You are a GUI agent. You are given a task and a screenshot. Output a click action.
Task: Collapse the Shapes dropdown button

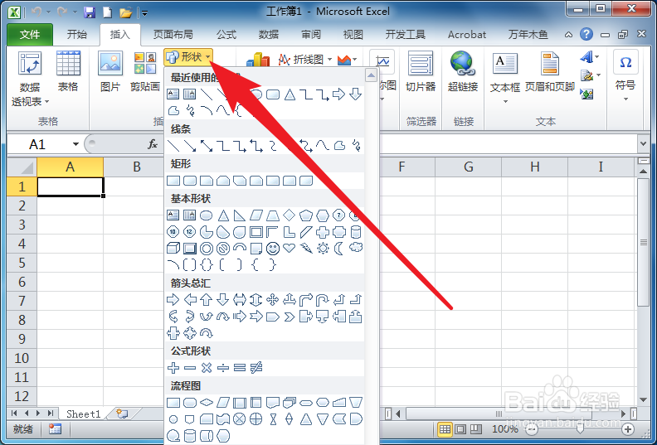pyautogui.click(x=188, y=57)
